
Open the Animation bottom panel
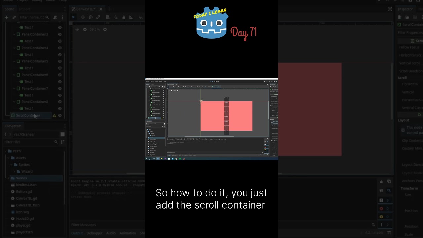128,233
